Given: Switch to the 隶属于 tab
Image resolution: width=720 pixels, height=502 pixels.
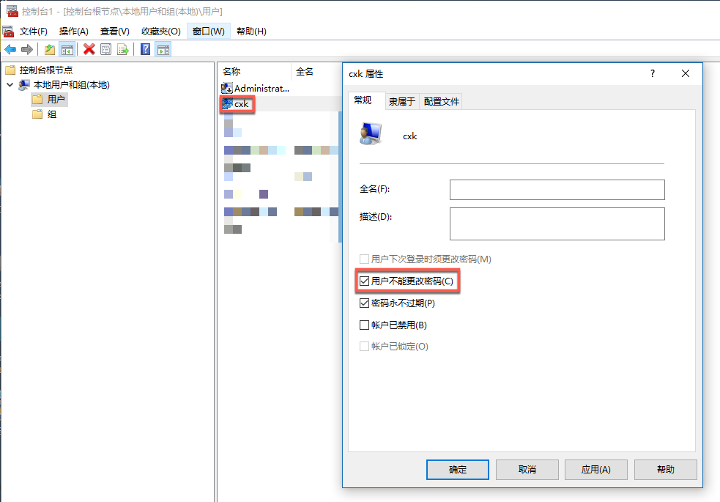Looking at the screenshot, I should coord(404,102).
